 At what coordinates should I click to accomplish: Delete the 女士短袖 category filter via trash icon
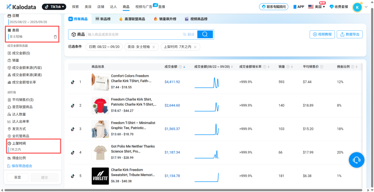[x=55, y=37]
